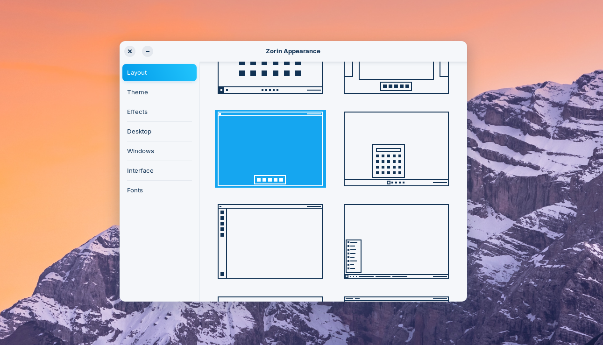Open the Theme section in the sidebar
Screen dimensions: 603x345
(x=159, y=92)
